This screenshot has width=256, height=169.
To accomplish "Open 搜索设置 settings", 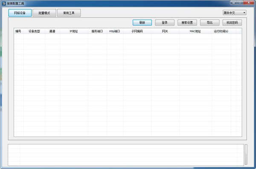I will [x=187, y=23].
